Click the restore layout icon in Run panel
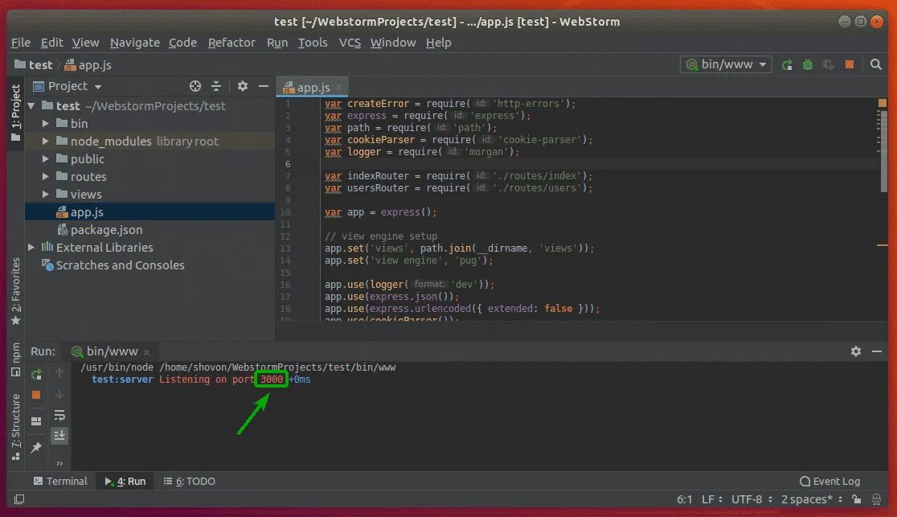897x517 pixels. pos(36,421)
